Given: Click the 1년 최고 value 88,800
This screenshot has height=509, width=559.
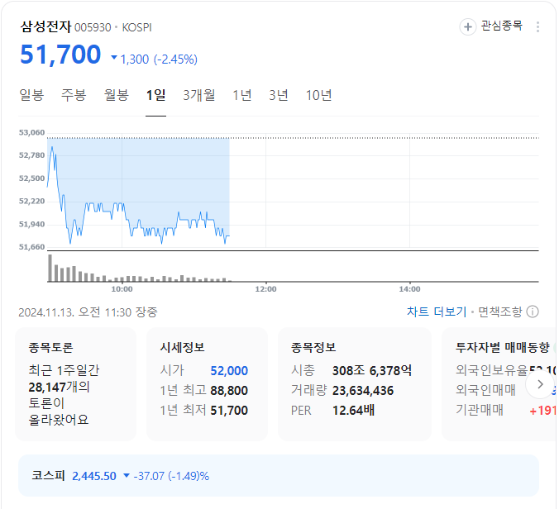Looking at the screenshot, I should coord(229,391).
